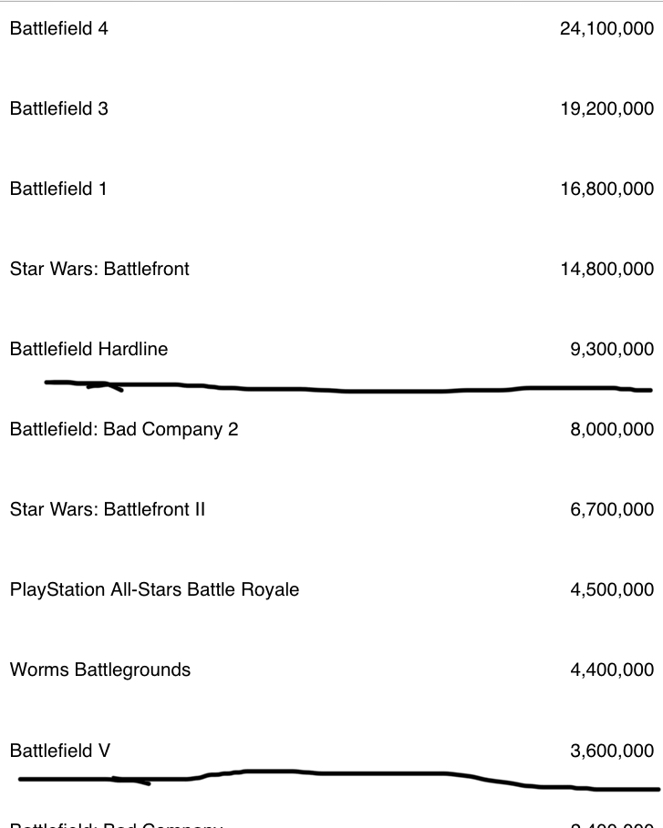Open Star Wars: Battlefront entry
The height and width of the screenshot is (828, 663).
tap(99, 269)
